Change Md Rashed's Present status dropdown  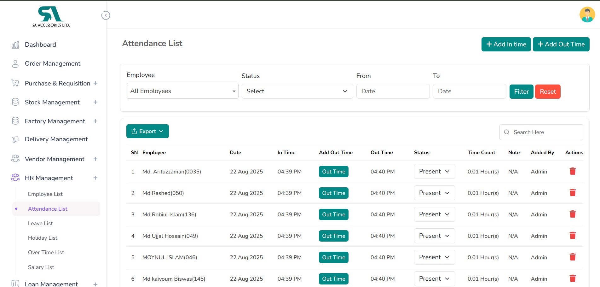click(434, 193)
